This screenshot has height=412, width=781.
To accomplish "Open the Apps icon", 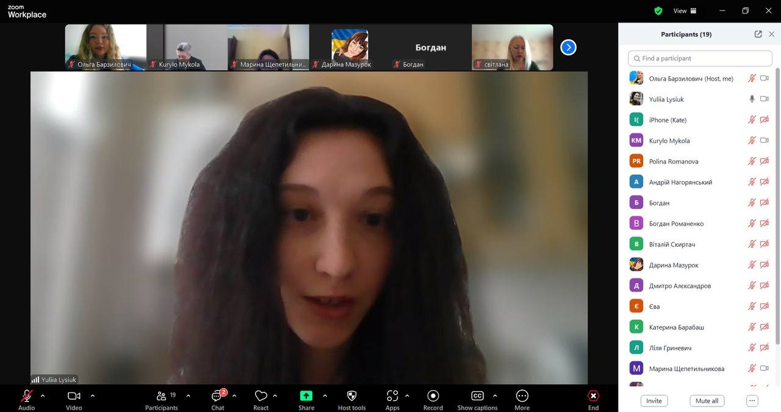I will coord(392,397).
